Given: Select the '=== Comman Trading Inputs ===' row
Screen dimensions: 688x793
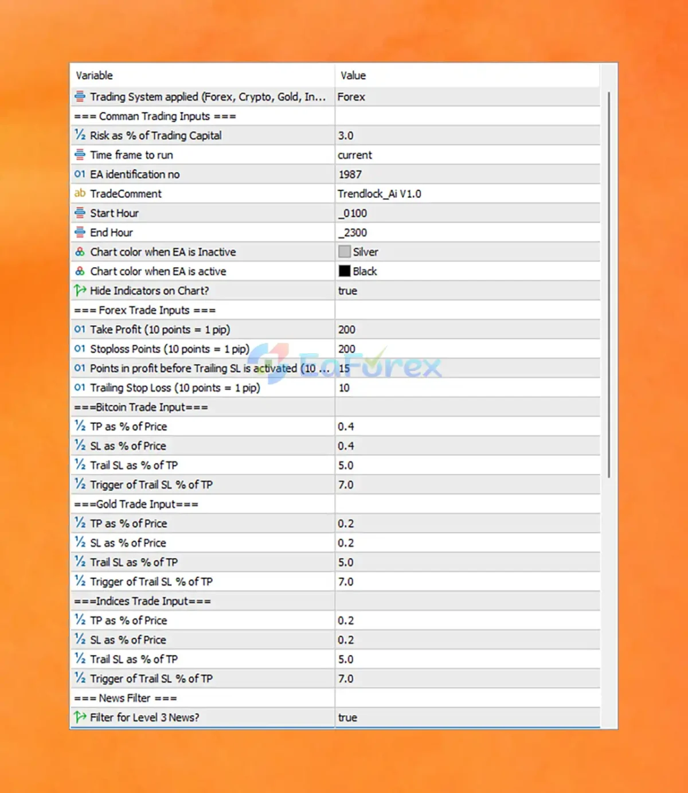Looking at the screenshot, I should point(335,116).
